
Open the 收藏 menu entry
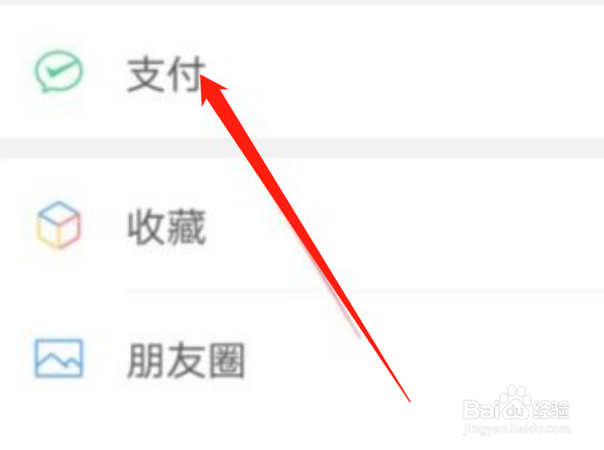[302, 225]
